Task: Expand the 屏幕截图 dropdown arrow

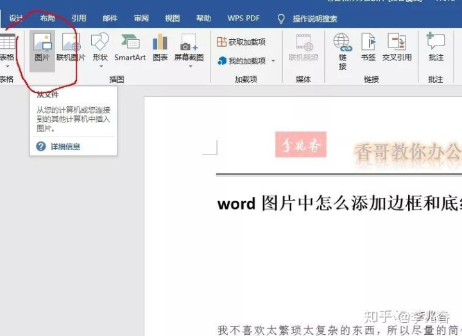Action: 191,66
